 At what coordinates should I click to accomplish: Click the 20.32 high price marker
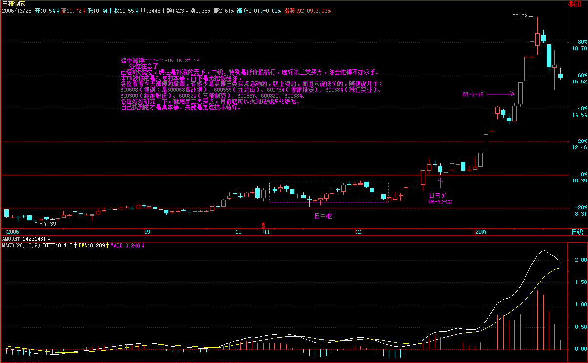tap(520, 17)
